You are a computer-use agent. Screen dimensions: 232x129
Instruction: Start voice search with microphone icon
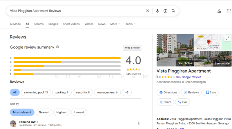tap(157, 11)
